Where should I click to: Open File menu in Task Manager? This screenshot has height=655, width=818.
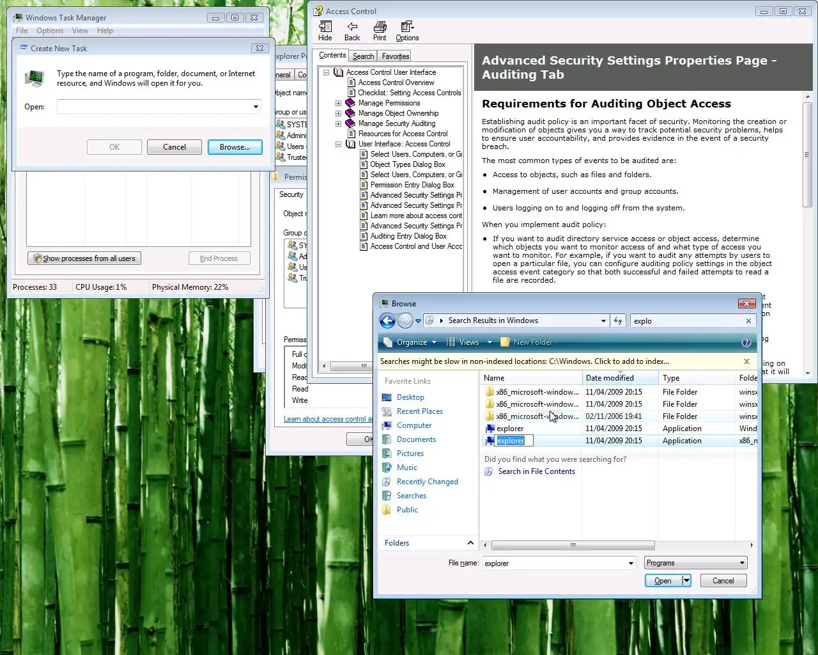pos(22,31)
